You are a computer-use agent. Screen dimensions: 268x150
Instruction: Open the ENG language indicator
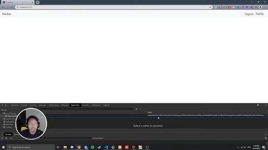(249, 147)
